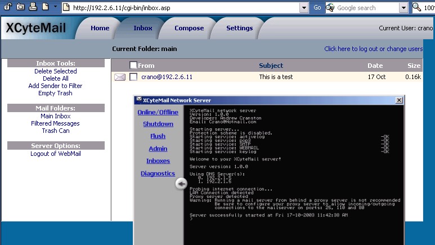Screen dimensions: 435x245
Task: Click the lock icon in browser toolbar
Action: click(7, 7)
